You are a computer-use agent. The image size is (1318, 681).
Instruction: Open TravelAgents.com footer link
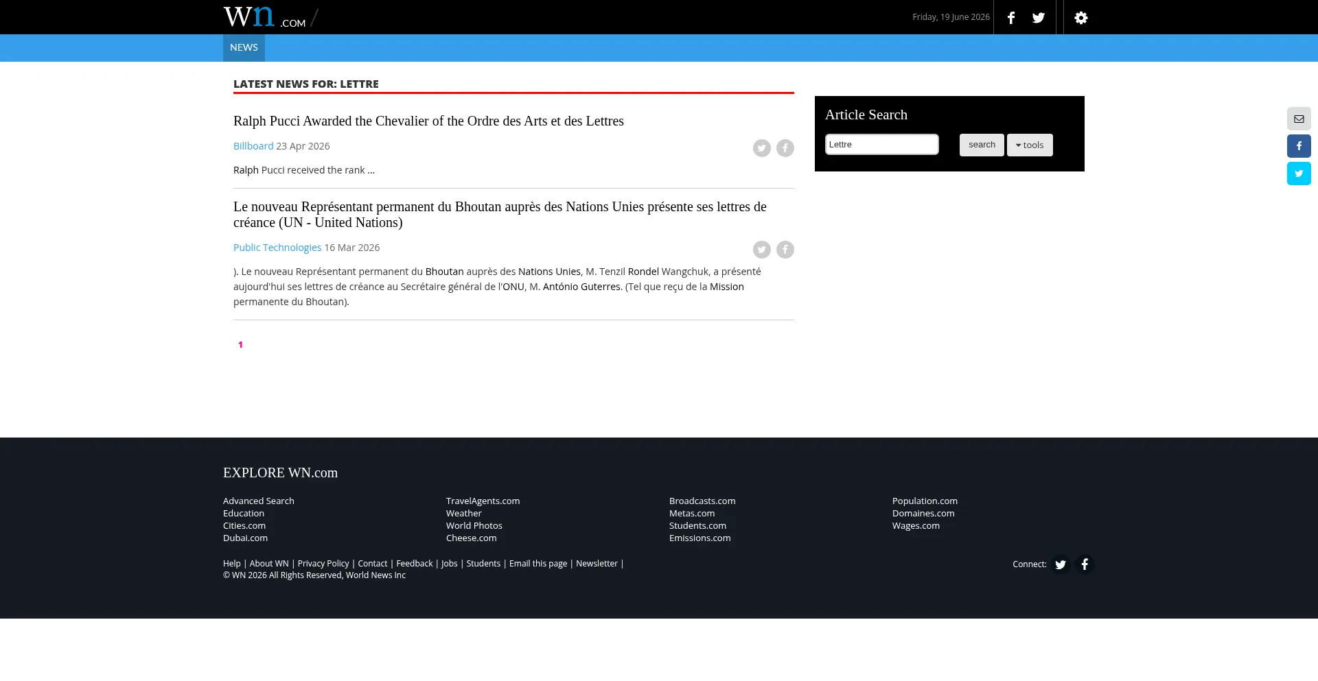(483, 501)
